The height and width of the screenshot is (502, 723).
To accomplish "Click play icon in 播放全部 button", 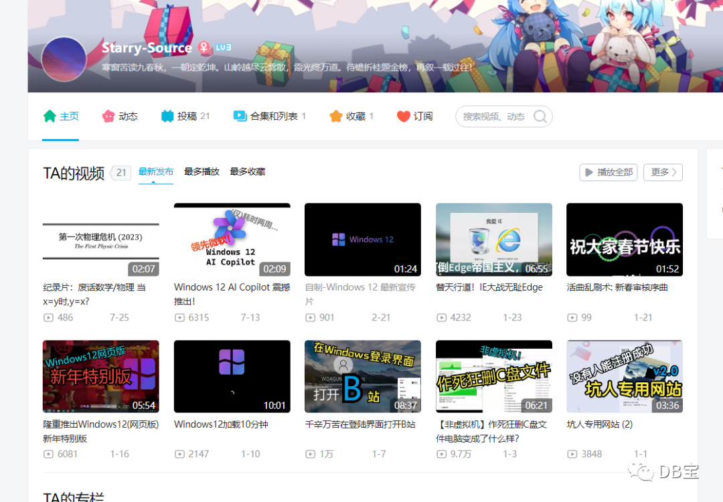I will [x=589, y=173].
